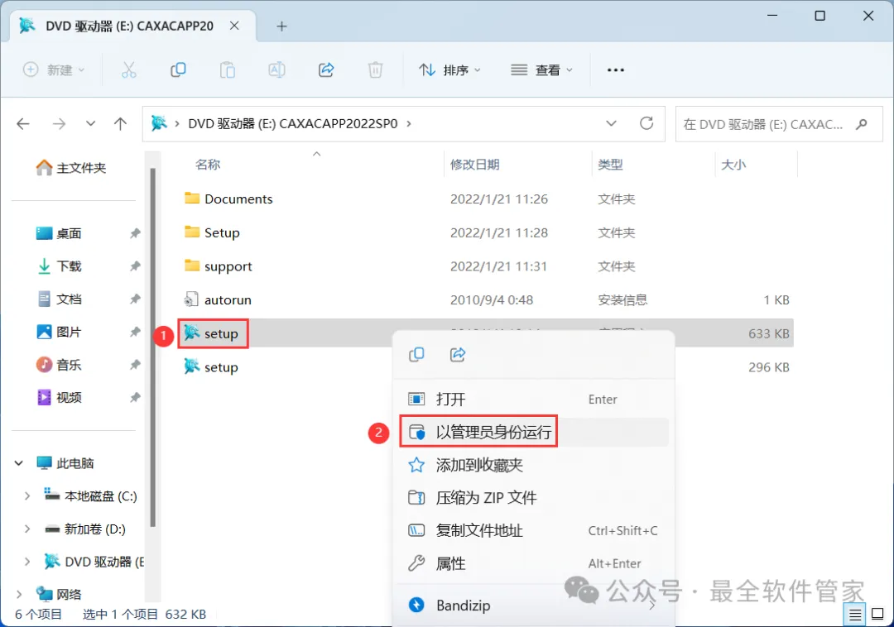Screen dimensions: 894x627
Task: Click pin icon next to 下载
Action: click(135, 266)
